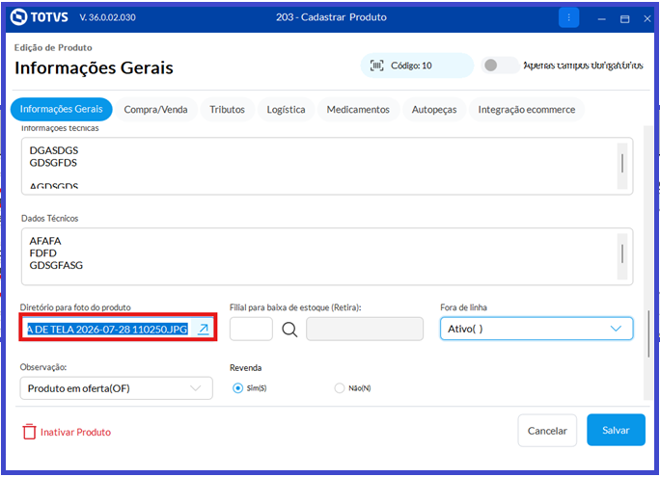Image resolution: width=660 pixels, height=477 pixels.
Task: Toggle Apenas campos obrigatórios switch
Action: pyautogui.click(x=499, y=66)
